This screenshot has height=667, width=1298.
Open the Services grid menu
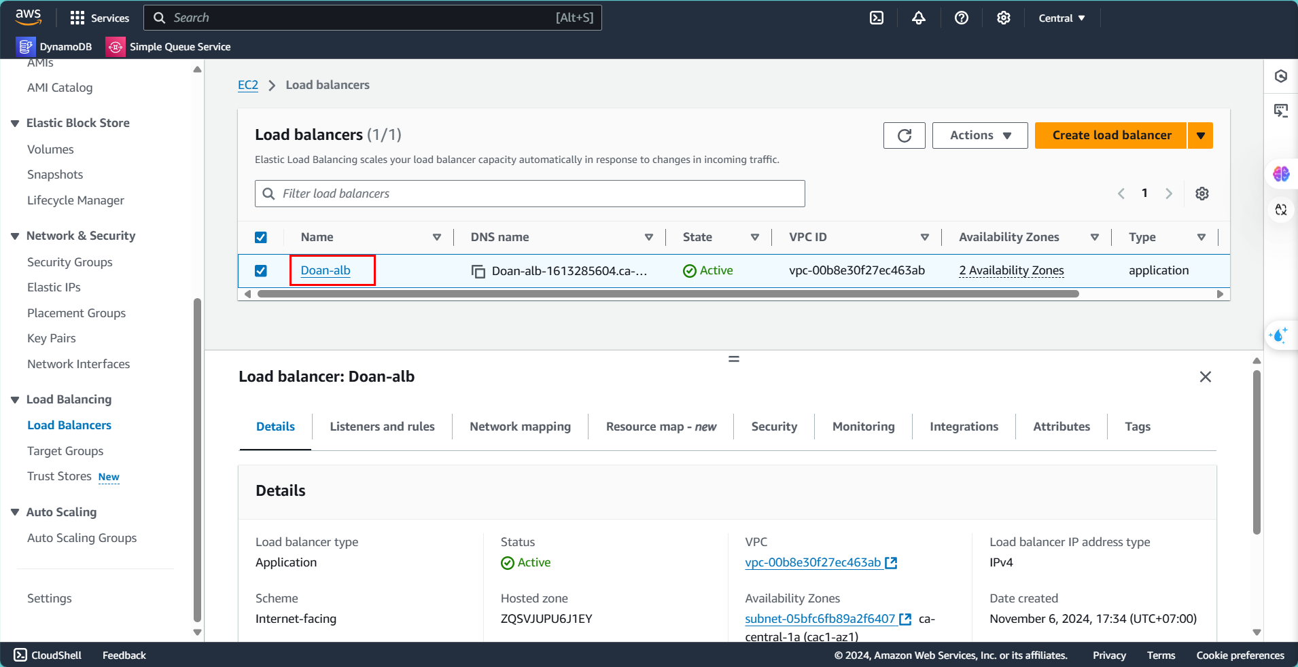coord(99,18)
